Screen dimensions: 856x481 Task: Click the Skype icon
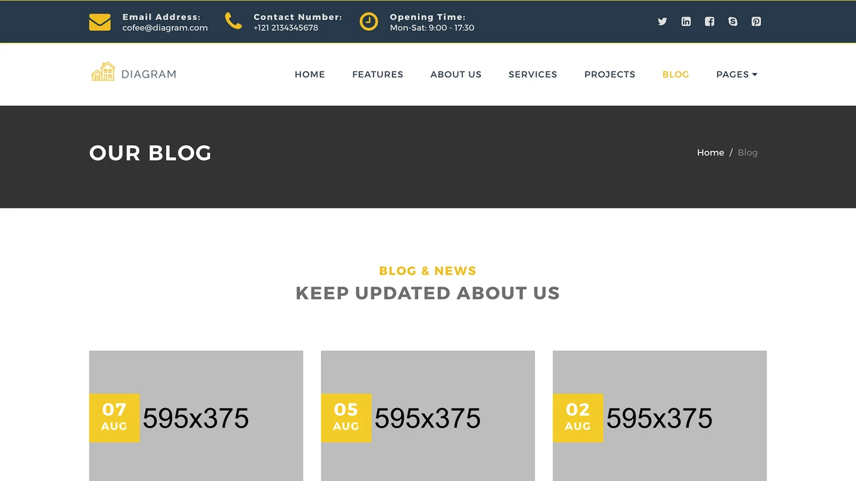point(733,21)
